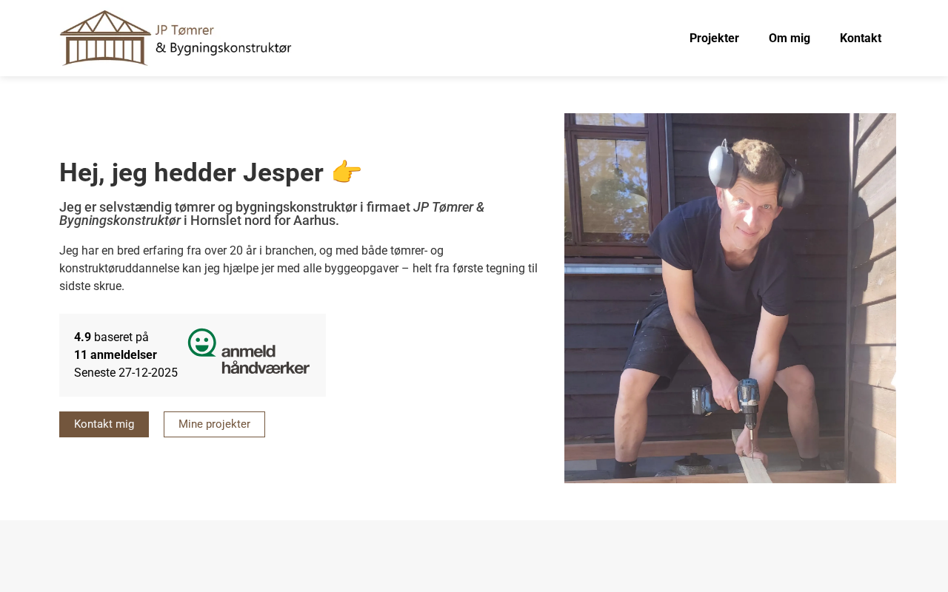Click the '11 anmeldelser' review count

(x=116, y=354)
